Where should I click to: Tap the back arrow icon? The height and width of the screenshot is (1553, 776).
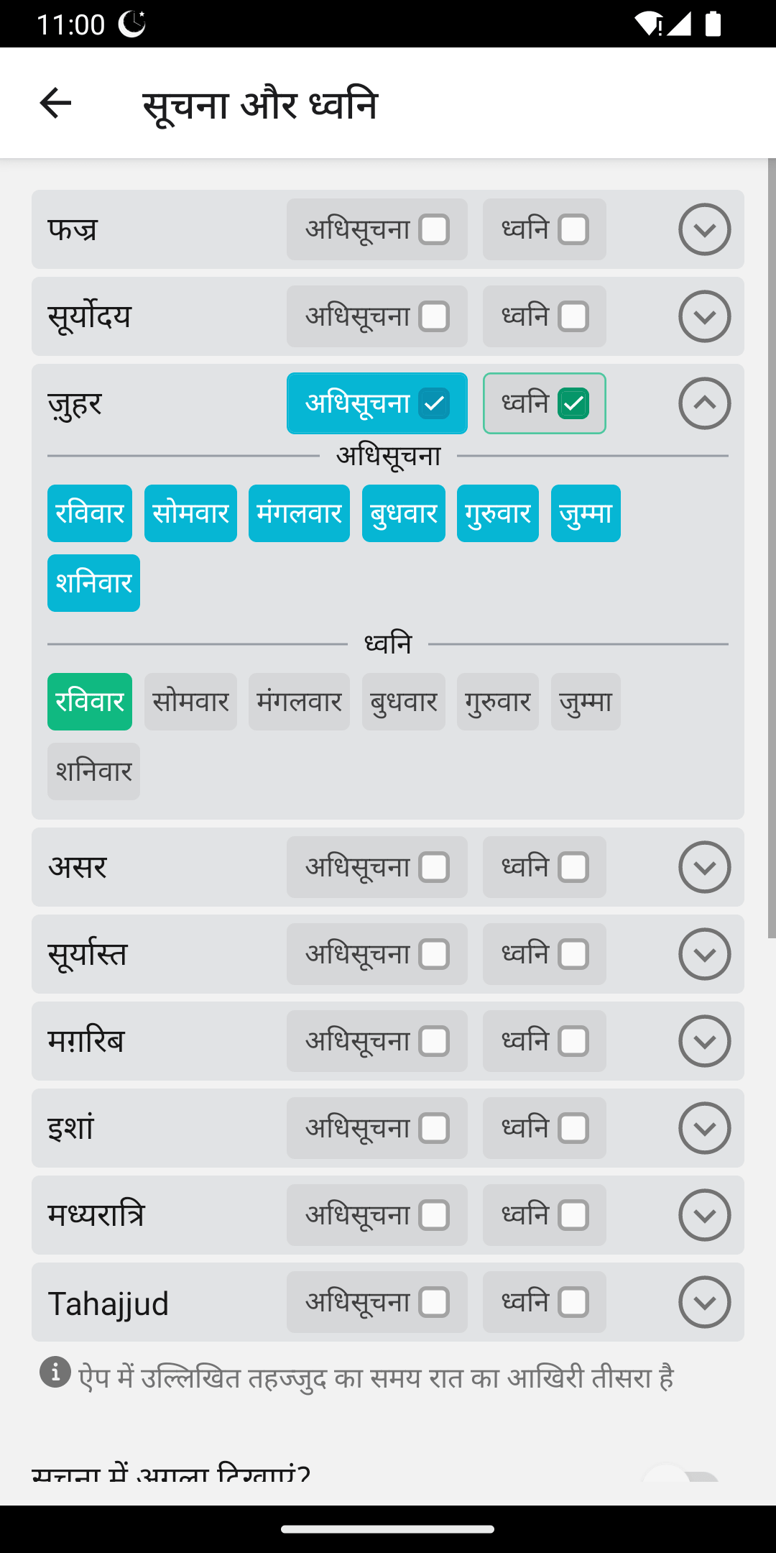(x=55, y=104)
